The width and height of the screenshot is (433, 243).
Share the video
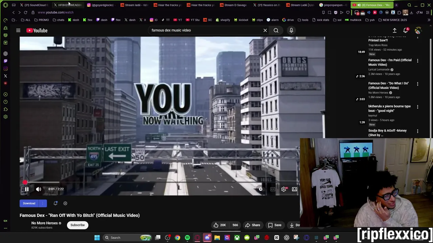pyautogui.click(x=253, y=225)
